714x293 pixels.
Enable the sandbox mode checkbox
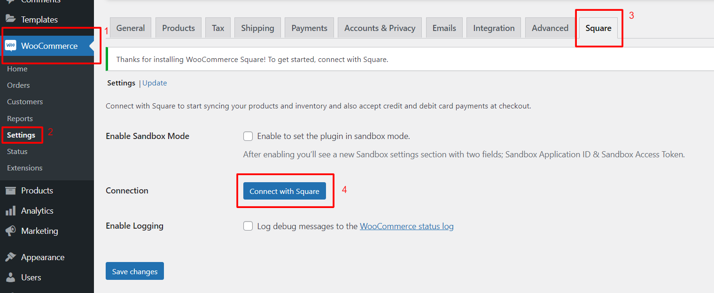pos(248,136)
